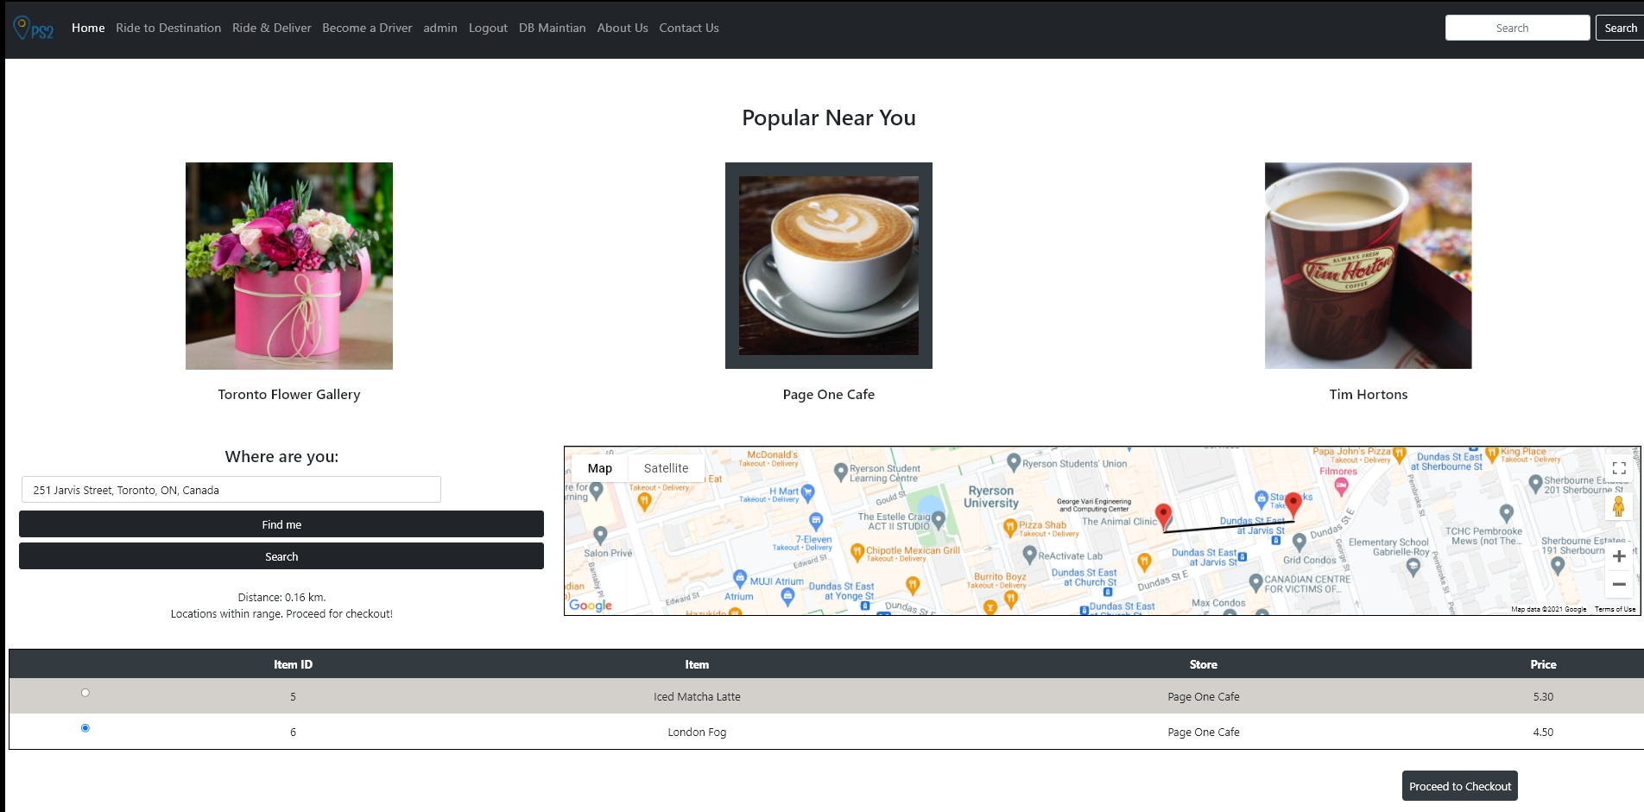Click the King Place restaurant pin

pyautogui.click(x=1492, y=454)
